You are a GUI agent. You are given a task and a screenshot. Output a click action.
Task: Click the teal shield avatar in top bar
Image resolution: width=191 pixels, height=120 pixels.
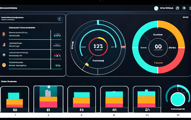click(156, 8)
